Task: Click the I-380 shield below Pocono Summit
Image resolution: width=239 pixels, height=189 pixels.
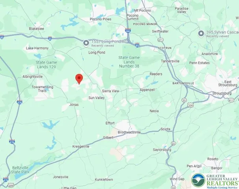Action: point(128,31)
